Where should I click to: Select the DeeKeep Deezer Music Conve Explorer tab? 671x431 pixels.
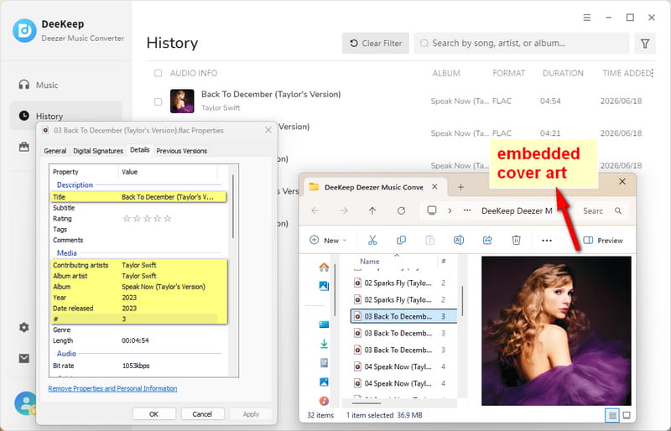(x=373, y=187)
